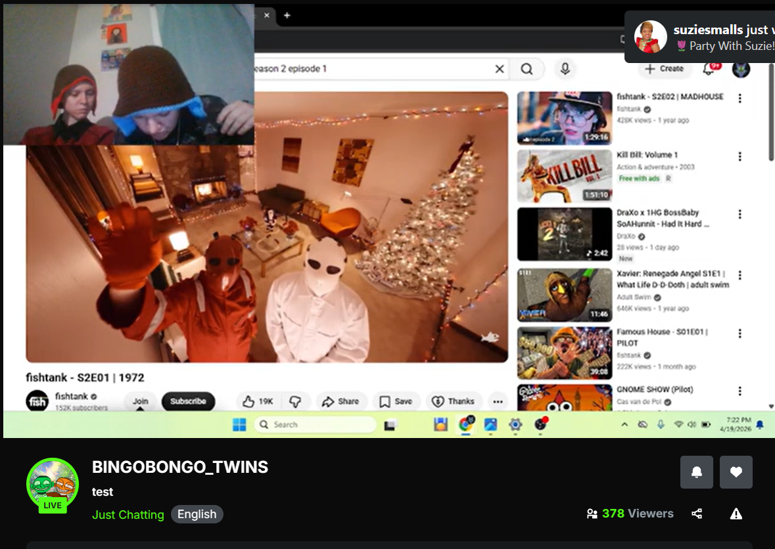
Task: Open BINGOBONGO_TWINS live profile avatar
Action: pyautogui.click(x=53, y=485)
